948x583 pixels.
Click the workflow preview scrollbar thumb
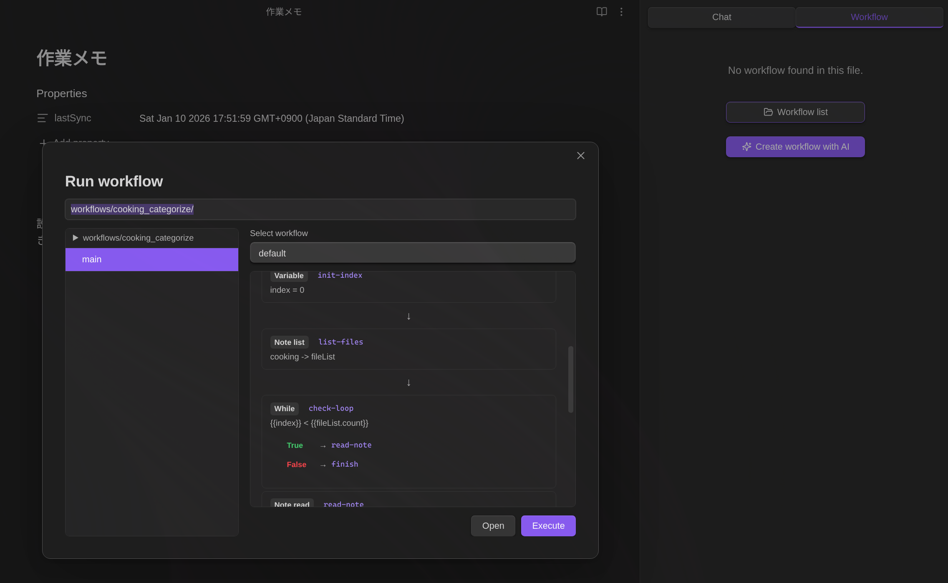(570, 379)
